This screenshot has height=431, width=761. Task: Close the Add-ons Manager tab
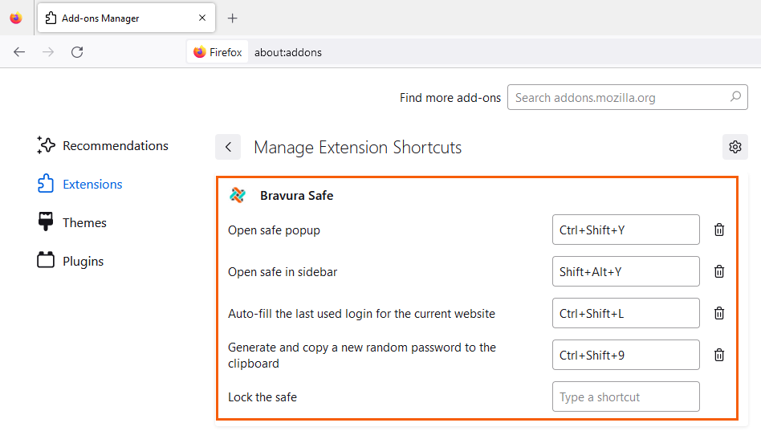(x=202, y=18)
